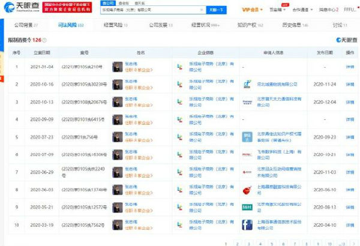The width and height of the screenshot is (360, 246).
Task: Expand 任职企业 in the 2020-09-09 row
Action: (139, 122)
